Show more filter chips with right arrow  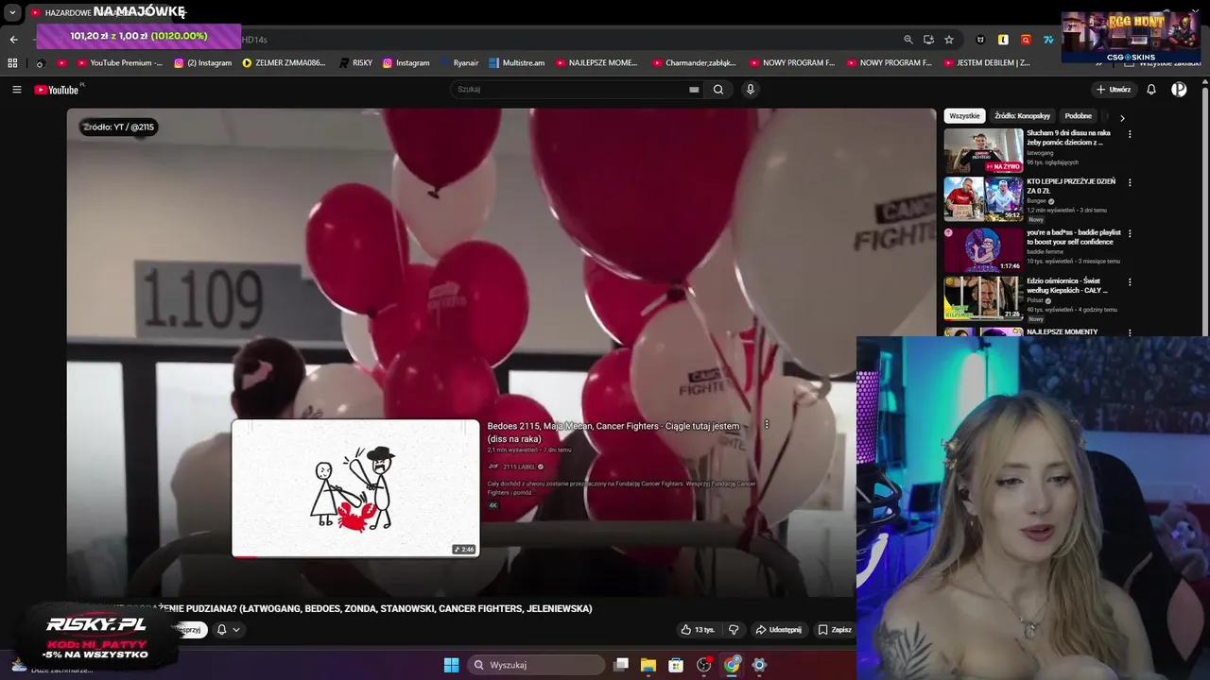(x=1122, y=117)
